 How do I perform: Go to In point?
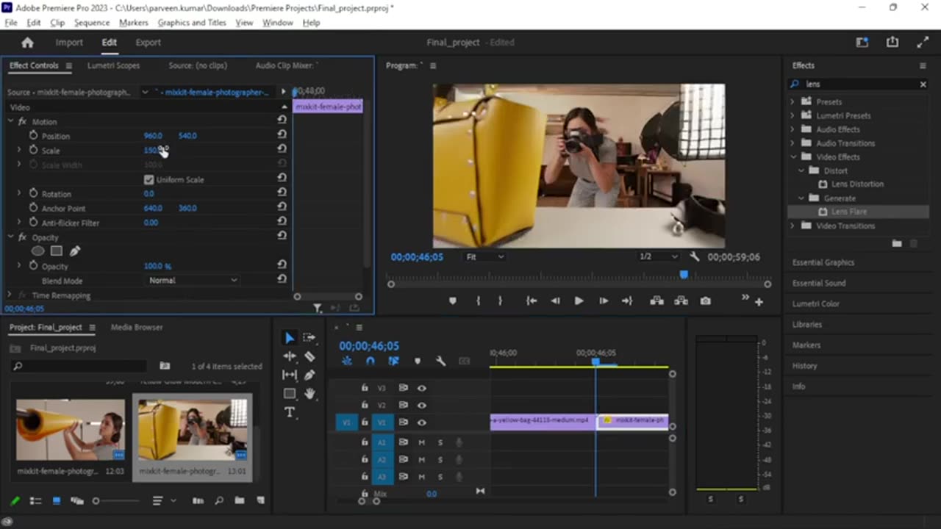[x=532, y=301]
